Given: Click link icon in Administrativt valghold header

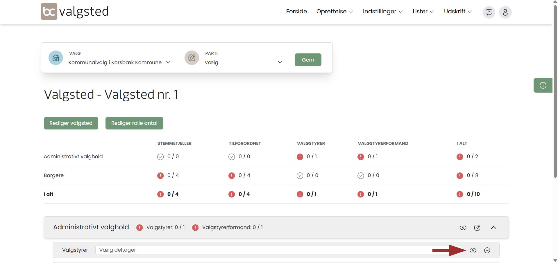Looking at the screenshot, I should tap(463, 228).
